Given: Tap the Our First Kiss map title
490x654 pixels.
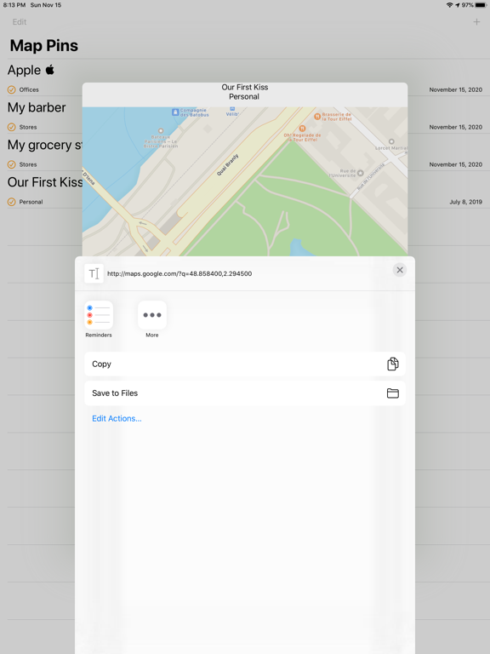Looking at the screenshot, I should (245, 87).
